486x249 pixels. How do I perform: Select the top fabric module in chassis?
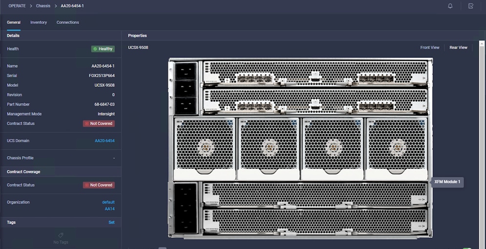click(x=315, y=74)
